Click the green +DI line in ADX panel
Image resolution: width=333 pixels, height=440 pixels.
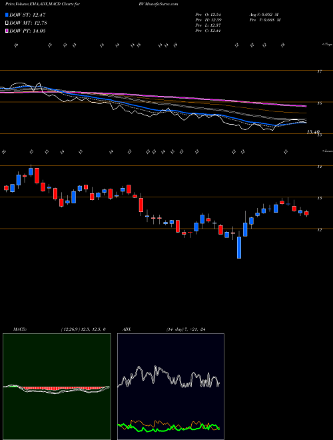[168, 429]
